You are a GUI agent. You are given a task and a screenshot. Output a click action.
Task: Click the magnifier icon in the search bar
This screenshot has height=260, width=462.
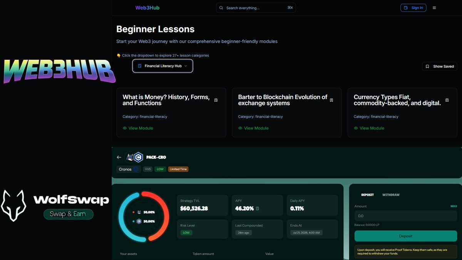(x=221, y=8)
